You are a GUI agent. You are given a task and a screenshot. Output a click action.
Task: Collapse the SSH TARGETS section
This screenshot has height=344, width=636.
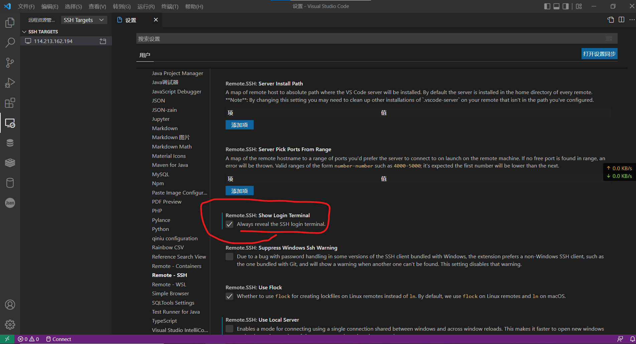(43, 32)
